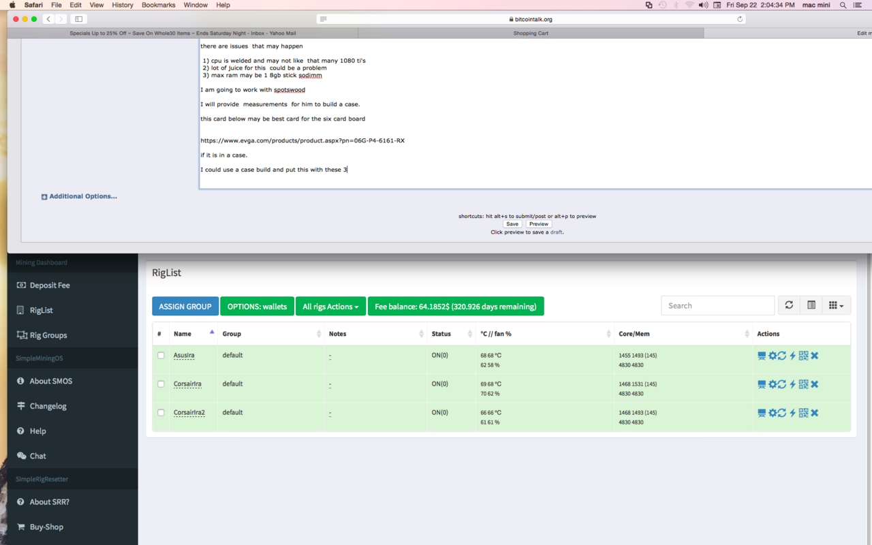
Task: Open CorsairIra2 rig name link
Action: pos(189,413)
